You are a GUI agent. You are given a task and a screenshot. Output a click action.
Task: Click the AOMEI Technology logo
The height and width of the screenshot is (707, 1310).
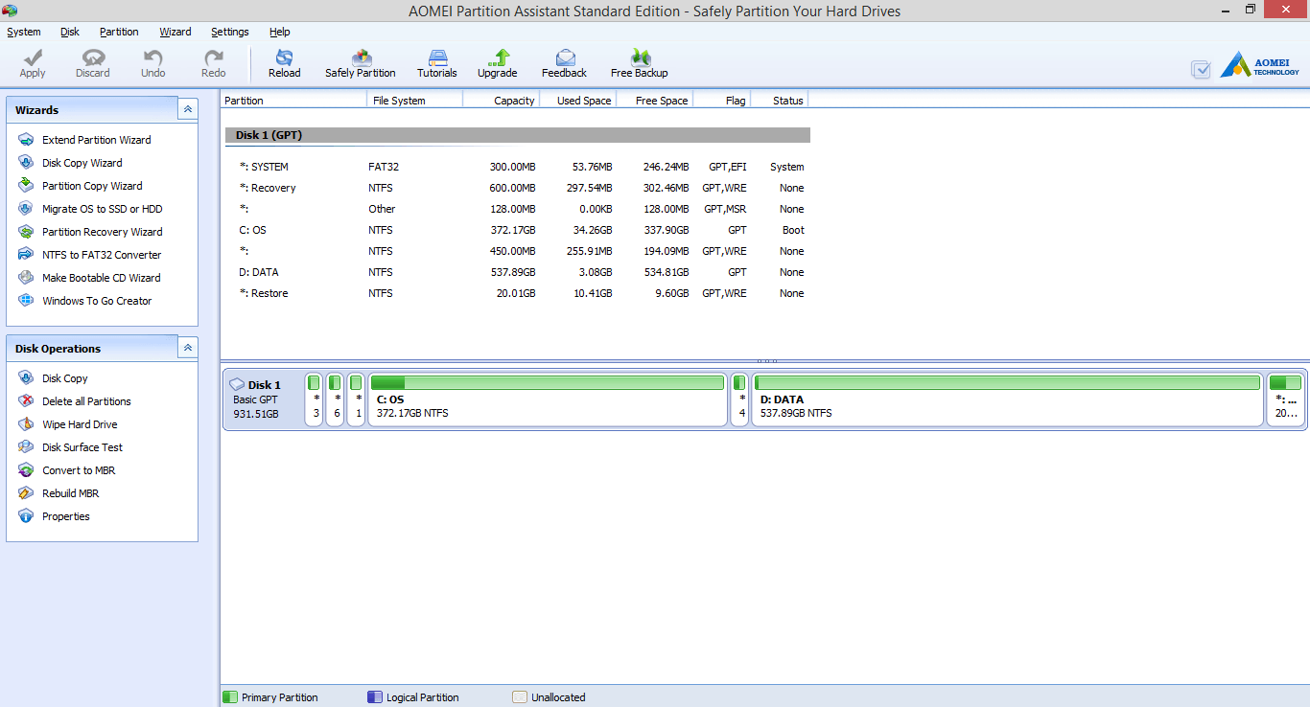[1260, 67]
